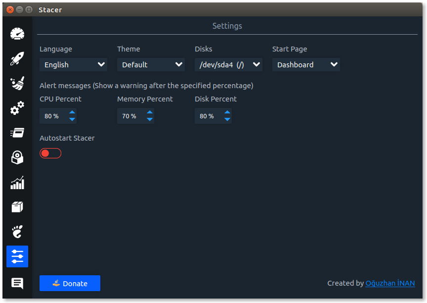This screenshot has width=427, height=303.
Task: Open APT Repository box icon
Action: pyautogui.click(x=17, y=207)
